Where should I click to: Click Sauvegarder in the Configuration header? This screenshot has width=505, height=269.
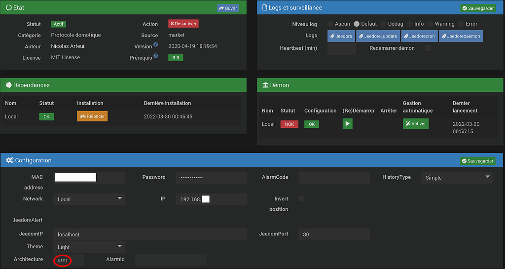click(x=478, y=161)
